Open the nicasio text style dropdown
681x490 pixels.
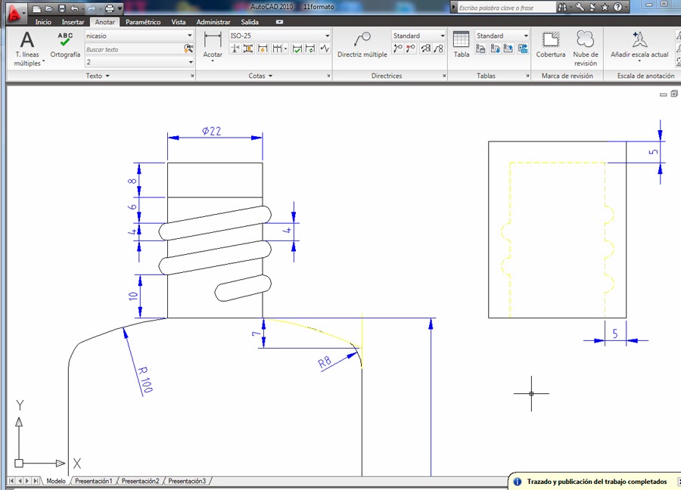tap(189, 36)
